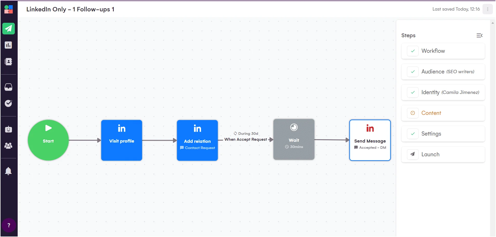Select the Visit profile node
496x237 pixels.
(x=122, y=140)
